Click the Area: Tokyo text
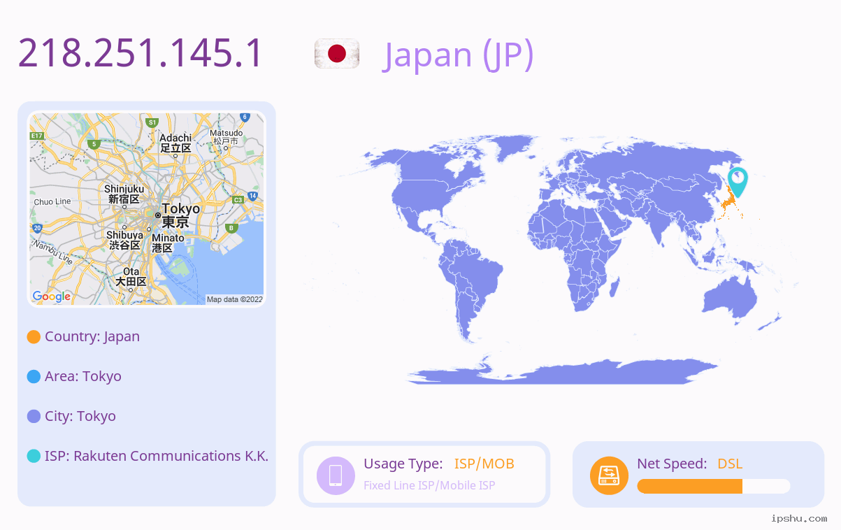The width and height of the screenshot is (841, 530). coord(83,376)
